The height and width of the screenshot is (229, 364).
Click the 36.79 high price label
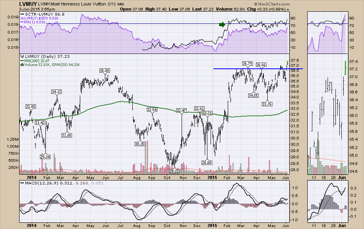click(x=247, y=64)
